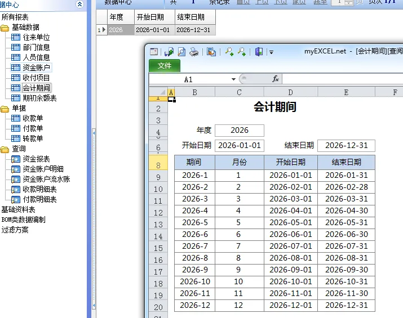This screenshot has width=403, height=318.
Task: Open 收款明细表 query
Action: [39, 190]
